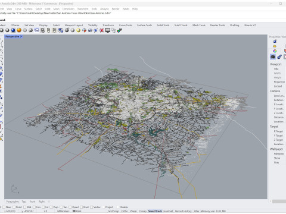The width and height of the screenshot is (286, 214).
Task: Open the Panels menu
Action: coord(126,9)
